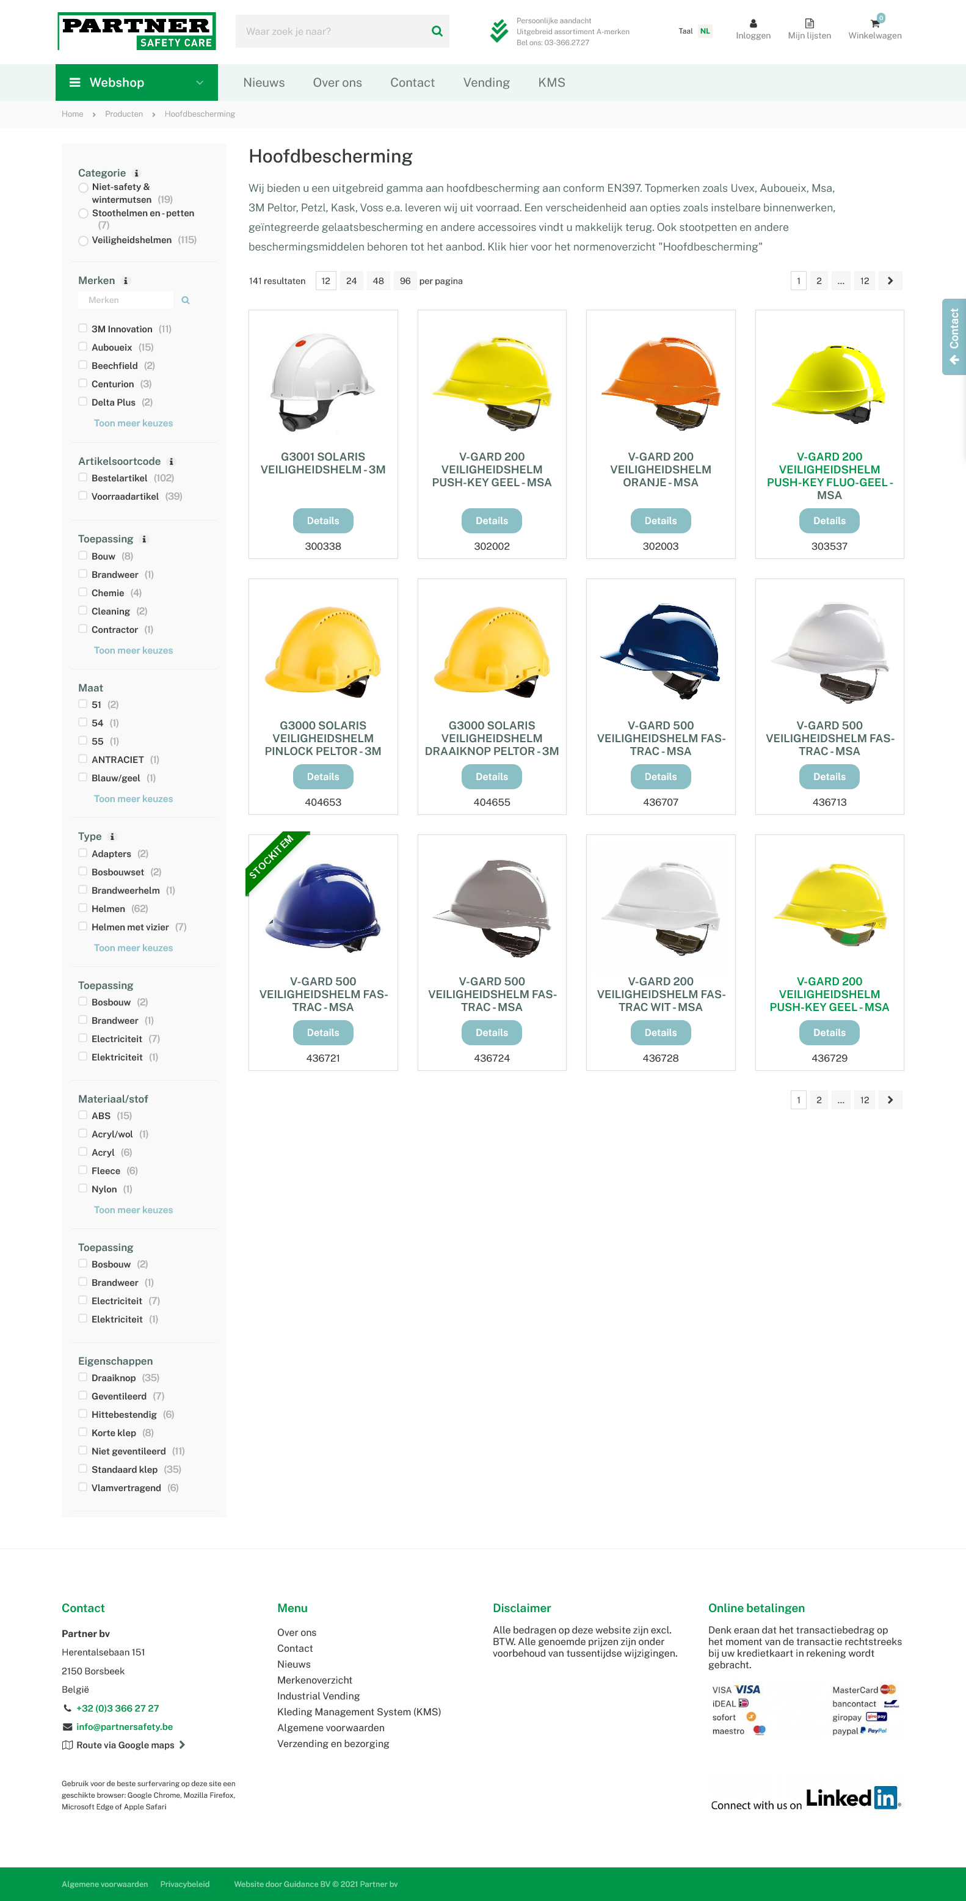The height and width of the screenshot is (1901, 966).
Task: Open the KMS menu item
Action: tap(551, 82)
